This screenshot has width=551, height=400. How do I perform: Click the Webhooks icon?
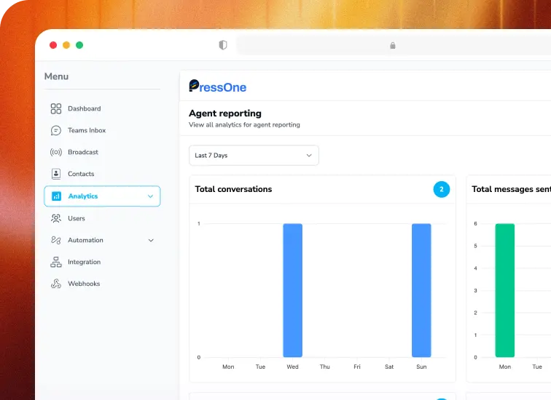(x=56, y=284)
